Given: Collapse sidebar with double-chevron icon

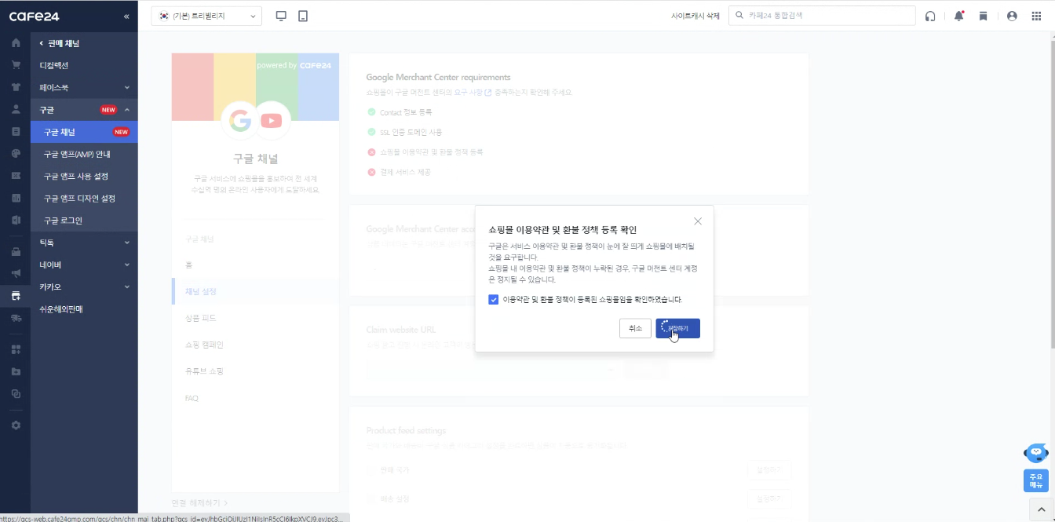Looking at the screenshot, I should tap(126, 16).
